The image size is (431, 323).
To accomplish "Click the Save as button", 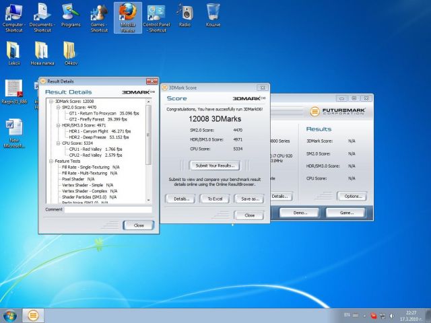I will [x=249, y=199].
